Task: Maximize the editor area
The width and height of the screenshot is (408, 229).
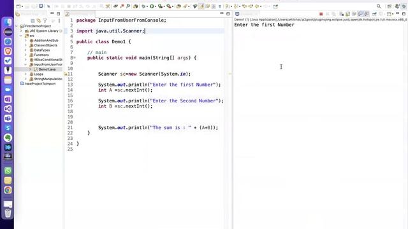Action: [228, 13]
